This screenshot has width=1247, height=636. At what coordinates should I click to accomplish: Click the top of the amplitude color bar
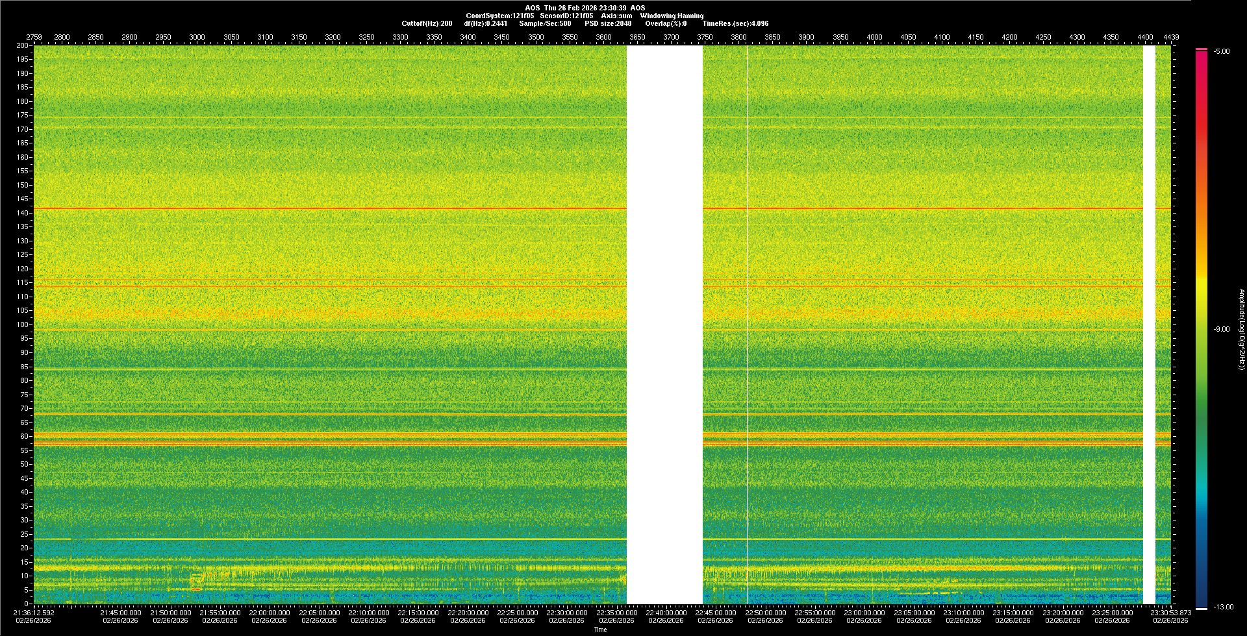click(x=1202, y=50)
